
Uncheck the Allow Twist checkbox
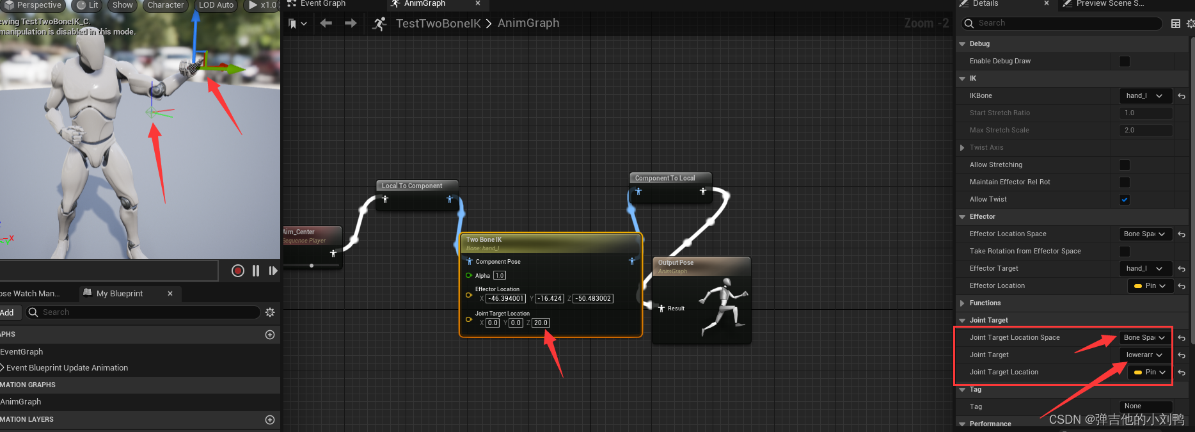coord(1124,200)
